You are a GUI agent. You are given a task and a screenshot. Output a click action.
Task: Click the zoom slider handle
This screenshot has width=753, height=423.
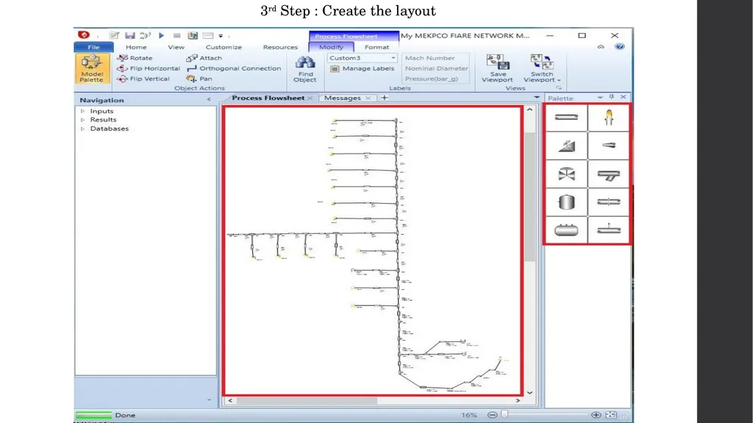504,414
